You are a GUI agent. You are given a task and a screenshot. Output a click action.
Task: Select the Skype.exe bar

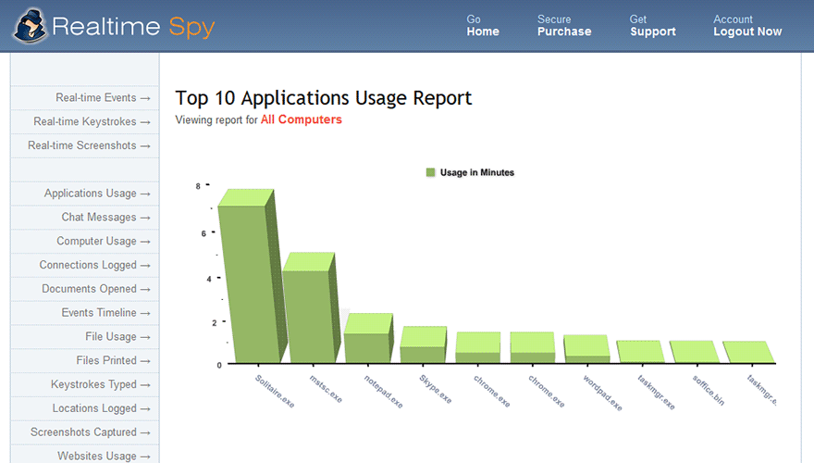click(423, 346)
